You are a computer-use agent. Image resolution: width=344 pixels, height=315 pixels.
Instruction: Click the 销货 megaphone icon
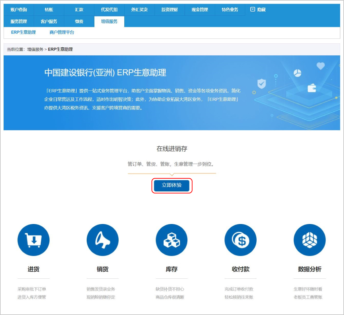(x=102, y=240)
